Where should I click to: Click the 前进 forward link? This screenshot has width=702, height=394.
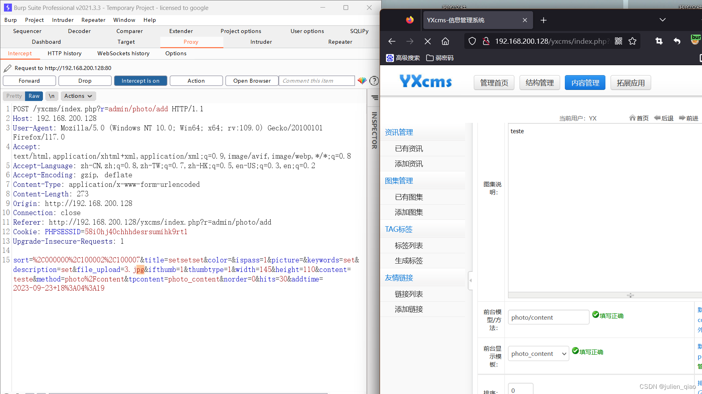pyautogui.click(x=689, y=118)
